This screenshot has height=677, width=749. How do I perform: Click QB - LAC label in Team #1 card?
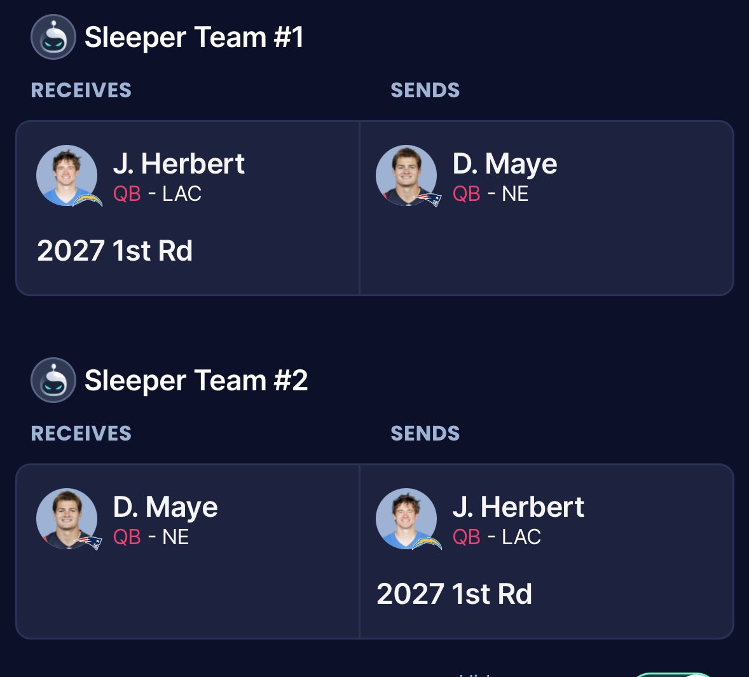point(157,194)
